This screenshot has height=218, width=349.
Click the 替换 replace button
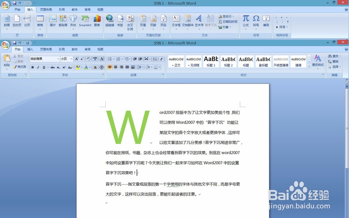[333, 61]
